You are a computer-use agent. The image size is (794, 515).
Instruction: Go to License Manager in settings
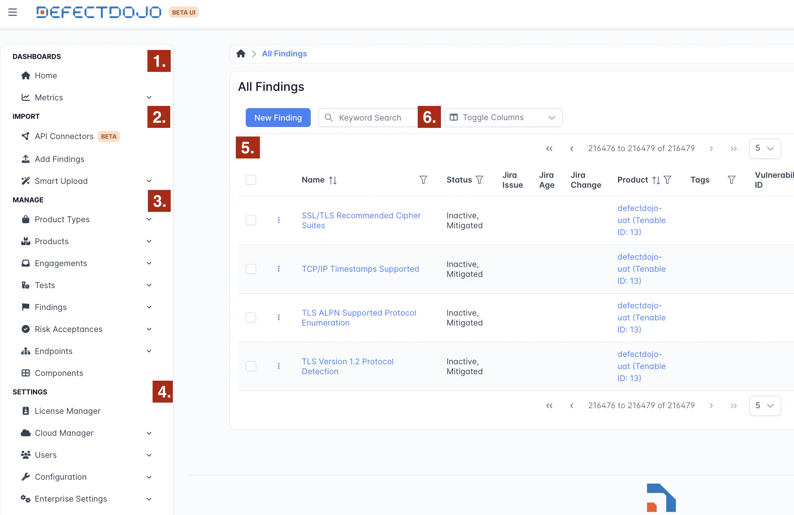(x=67, y=411)
